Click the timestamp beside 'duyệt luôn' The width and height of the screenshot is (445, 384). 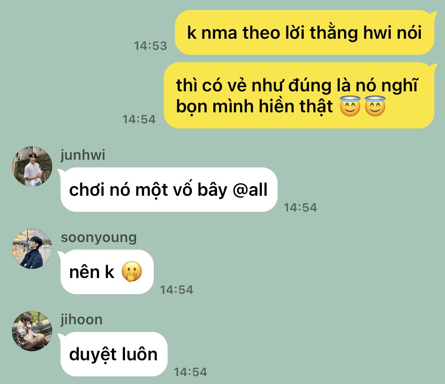pos(190,373)
